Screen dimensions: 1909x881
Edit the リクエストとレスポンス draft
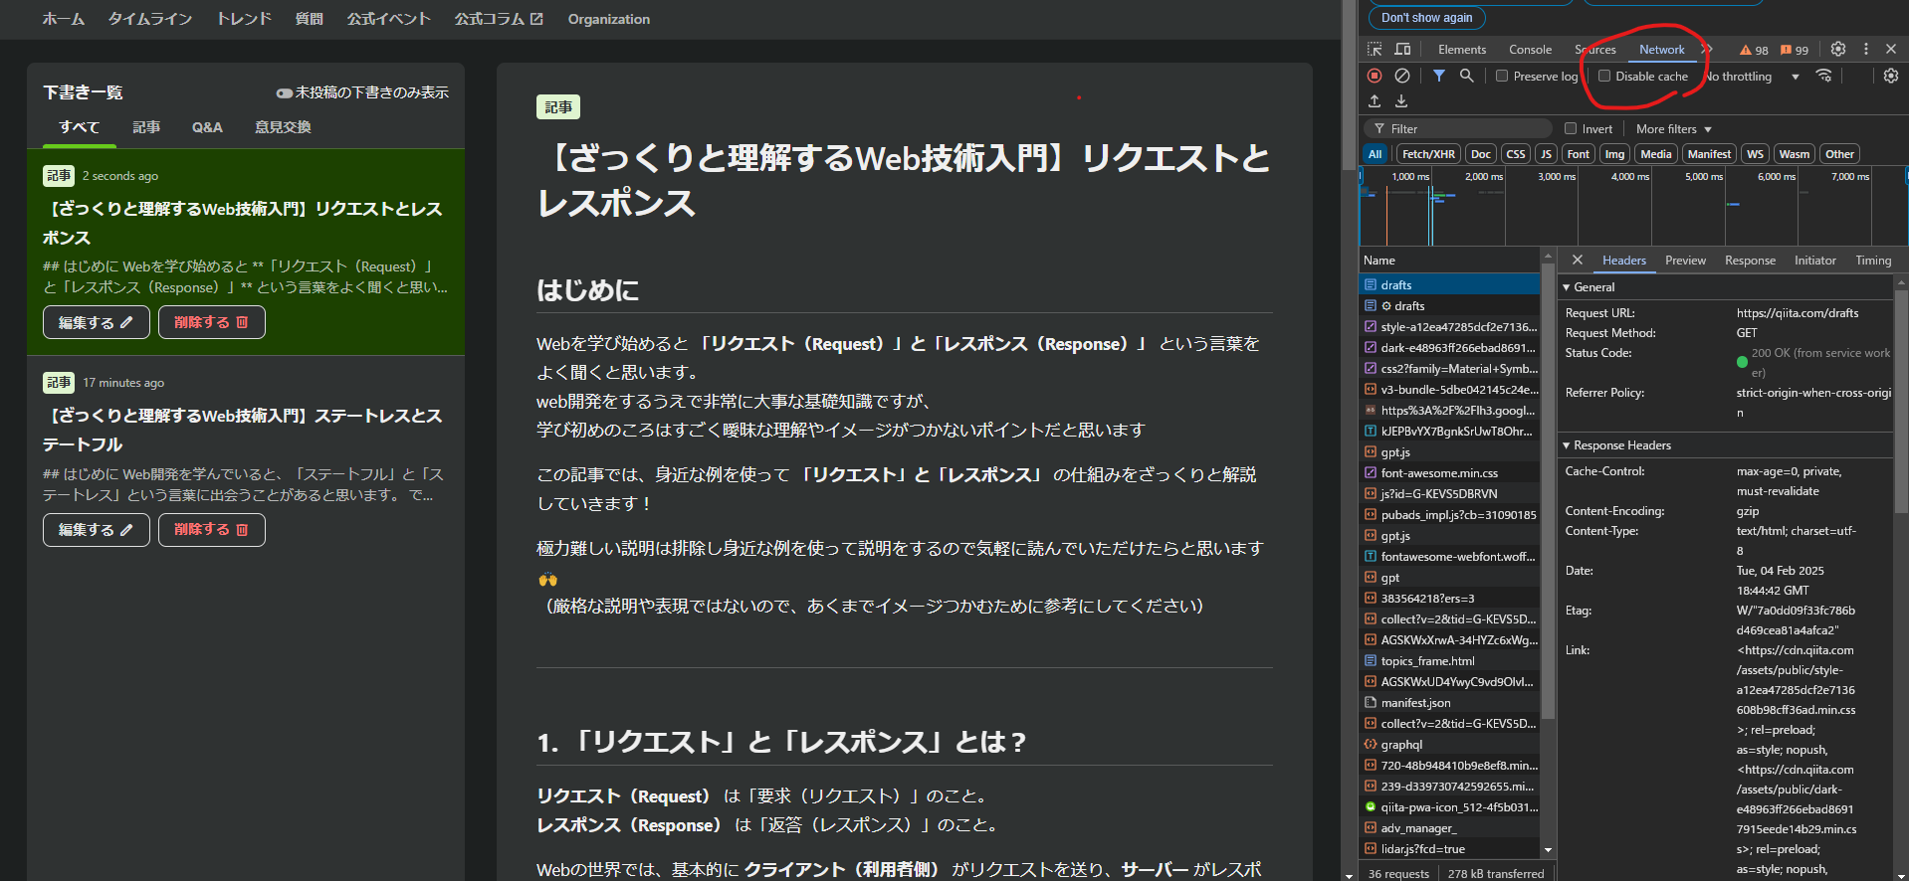96,322
